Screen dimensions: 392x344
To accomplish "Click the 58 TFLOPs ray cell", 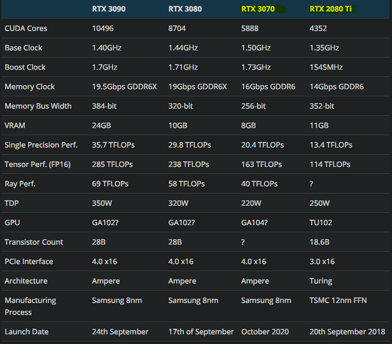I will [x=186, y=184].
